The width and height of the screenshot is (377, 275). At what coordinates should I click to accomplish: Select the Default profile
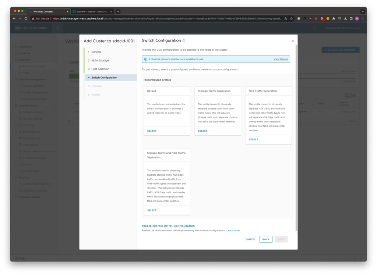tap(152, 131)
